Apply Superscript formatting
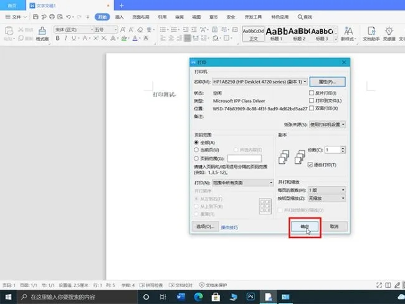 96,39
